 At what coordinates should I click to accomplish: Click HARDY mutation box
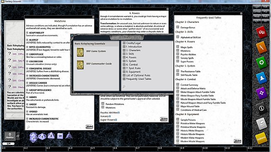coord(27,104)
